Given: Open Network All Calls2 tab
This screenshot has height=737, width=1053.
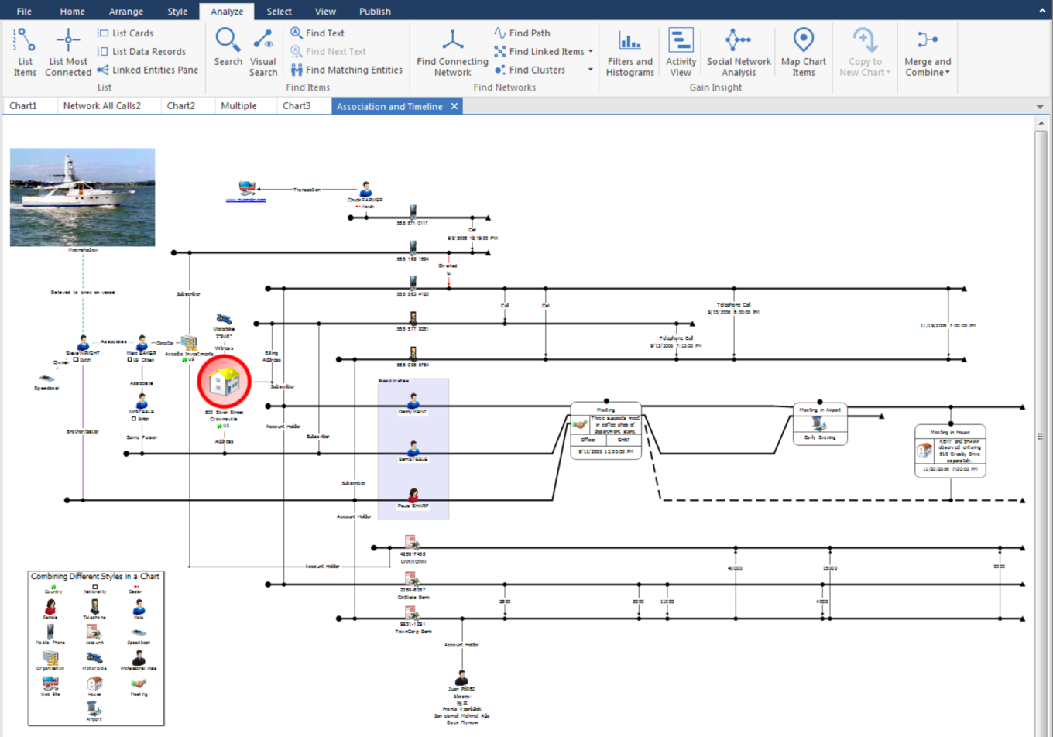Looking at the screenshot, I should (102, 106).
